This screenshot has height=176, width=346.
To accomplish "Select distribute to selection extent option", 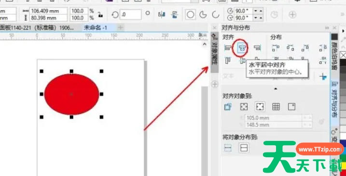I will point(228,148).
